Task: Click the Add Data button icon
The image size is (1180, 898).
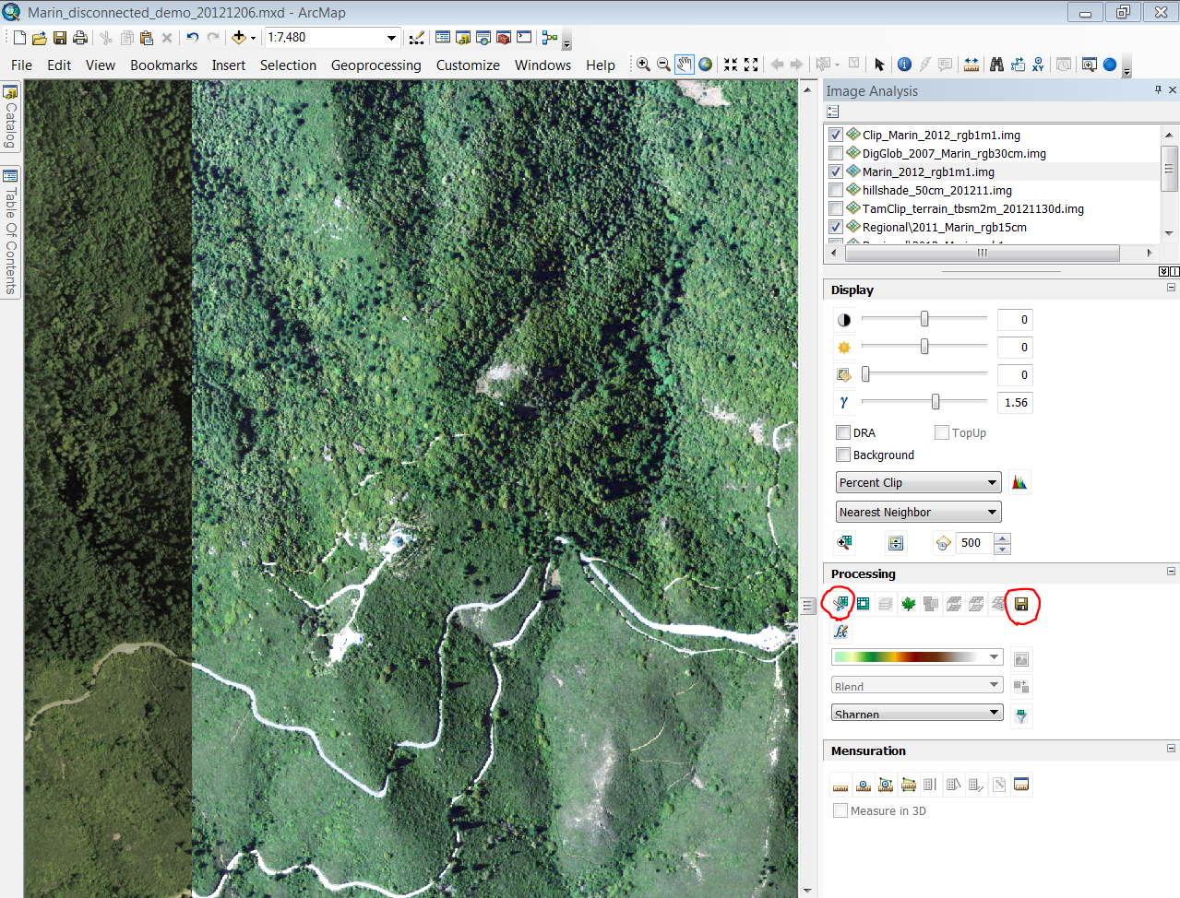Action: pos(239,38)
